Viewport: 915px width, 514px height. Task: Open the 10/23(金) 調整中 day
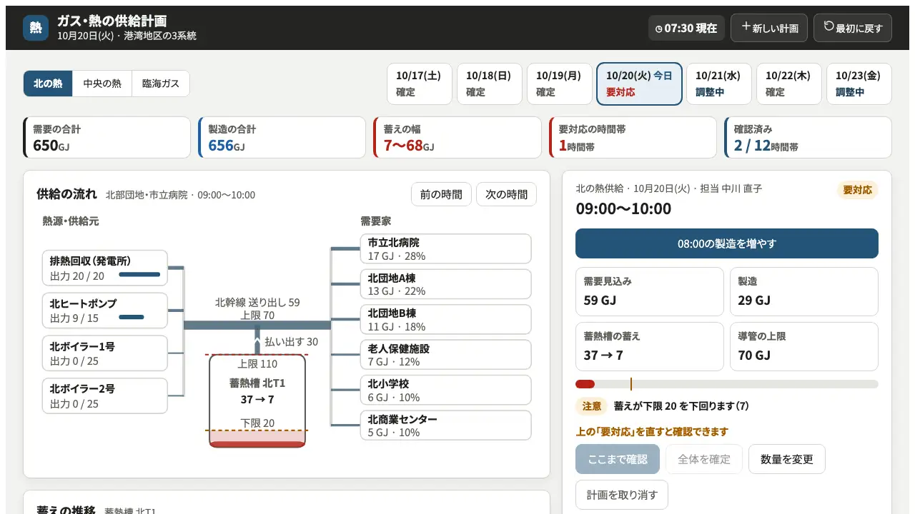click(x=859, y=84)
